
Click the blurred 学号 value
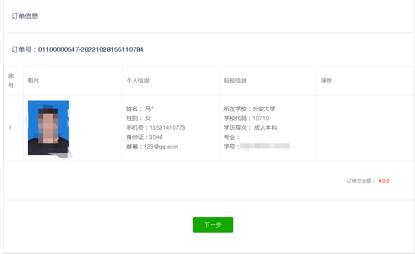(265, 146)
